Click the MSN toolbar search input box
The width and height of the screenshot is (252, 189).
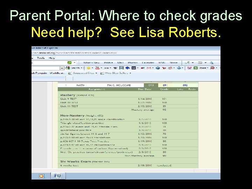pyautogui.click(x=49, y=63)
